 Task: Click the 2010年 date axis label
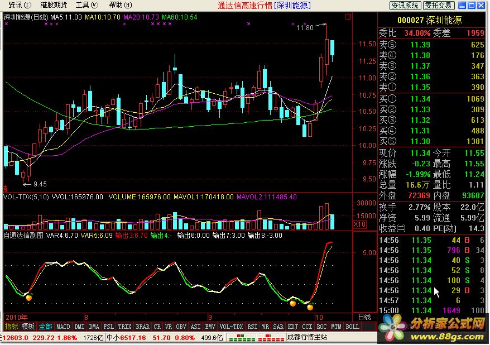(x=17, y=317)
